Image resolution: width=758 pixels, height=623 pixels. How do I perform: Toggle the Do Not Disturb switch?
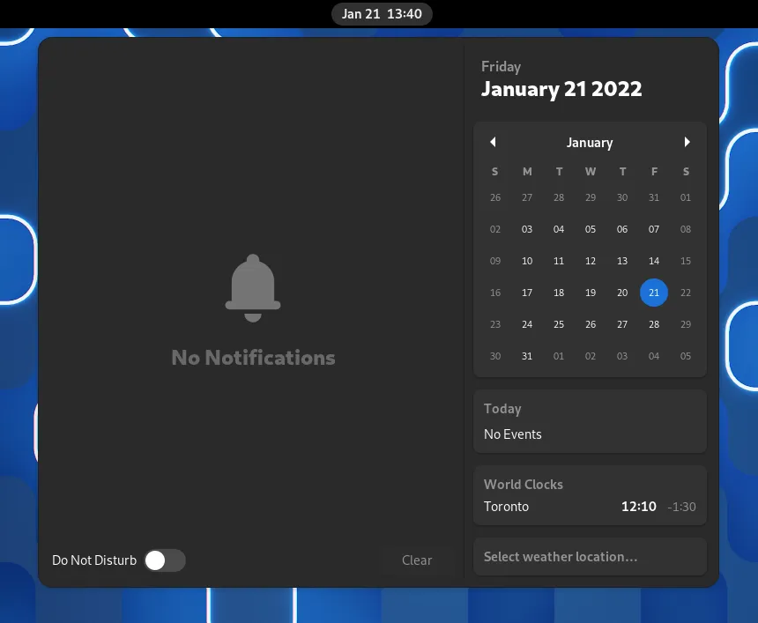click(165, 560)
